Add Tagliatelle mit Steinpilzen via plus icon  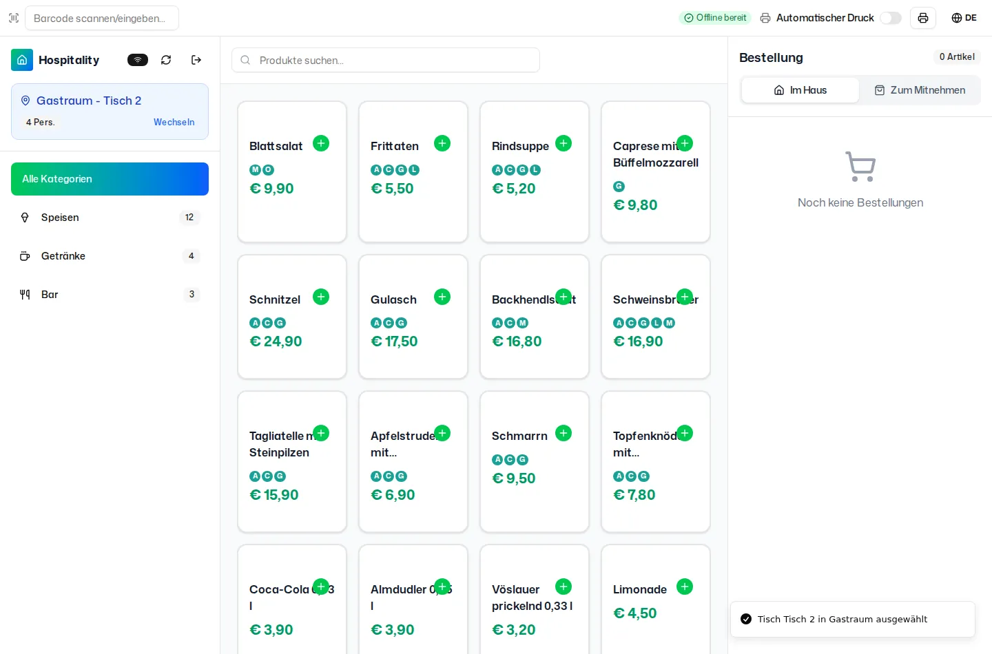click(x=321, y=433)
